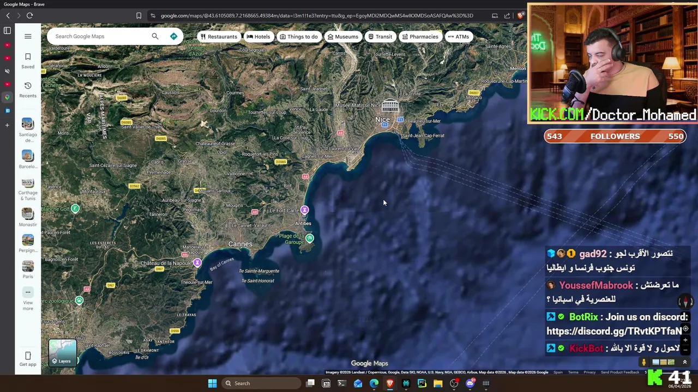Click the Le Fort Carré purple marker

(x=305, y=210)
